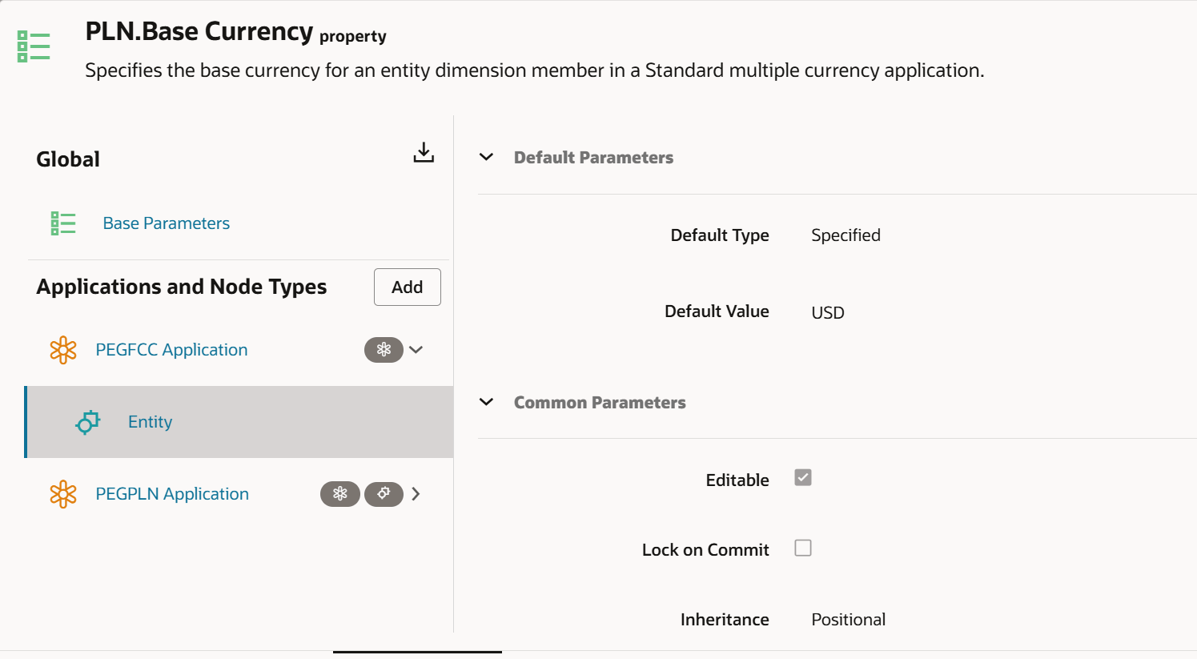Click the PEGFCC Application flower icon
This screenshot has width=1197, height=659.
(x=63, y=350)
